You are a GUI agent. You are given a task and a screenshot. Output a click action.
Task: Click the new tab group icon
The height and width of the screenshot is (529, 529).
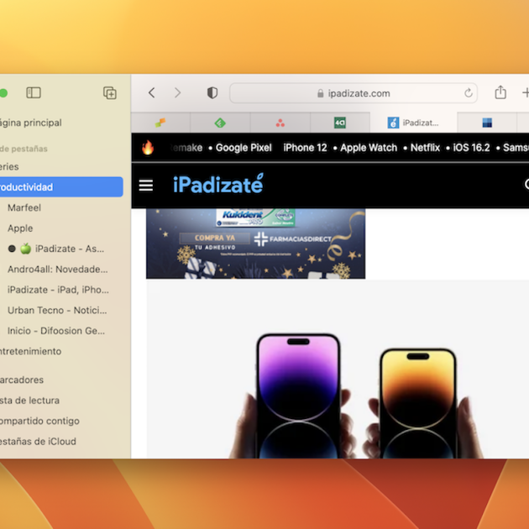[x=109, y=92]
